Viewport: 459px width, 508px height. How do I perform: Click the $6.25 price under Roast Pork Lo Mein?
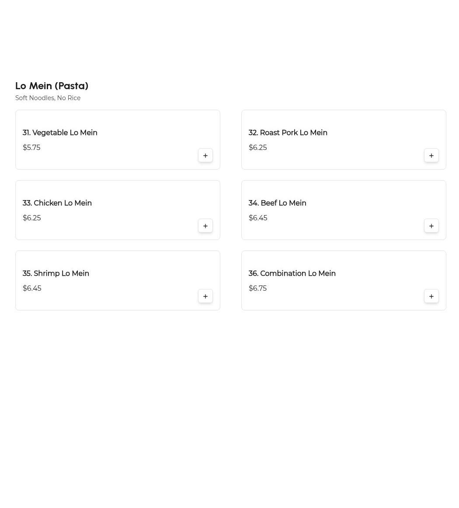pos(257,148)
